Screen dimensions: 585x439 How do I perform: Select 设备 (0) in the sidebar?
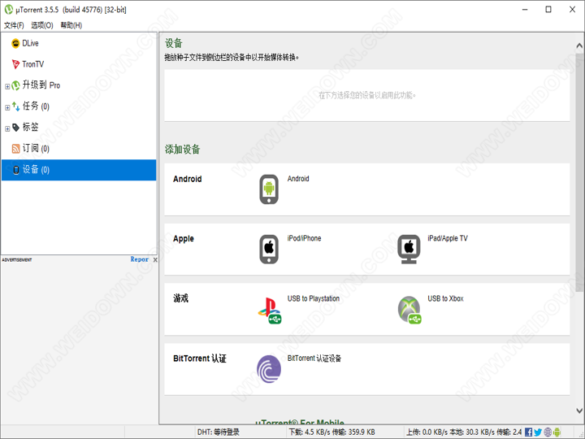(x=79, y=170)
